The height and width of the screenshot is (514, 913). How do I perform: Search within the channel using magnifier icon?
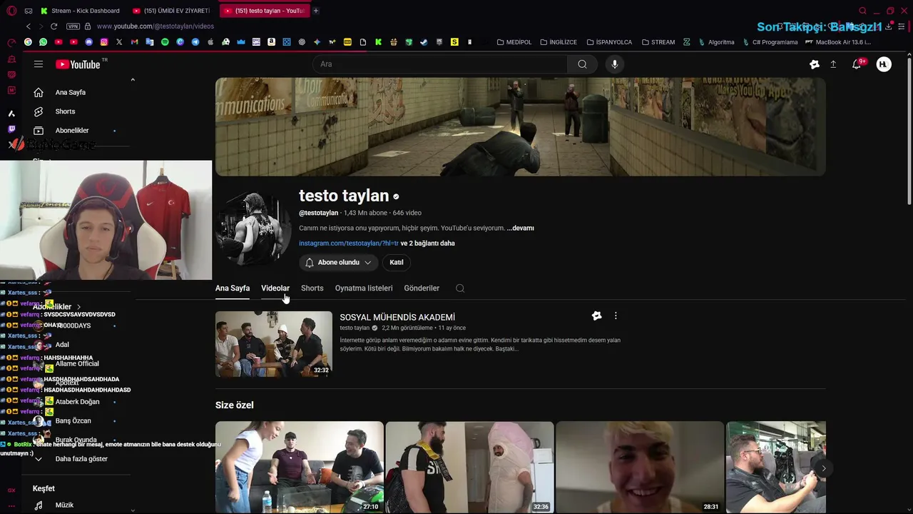460,288
